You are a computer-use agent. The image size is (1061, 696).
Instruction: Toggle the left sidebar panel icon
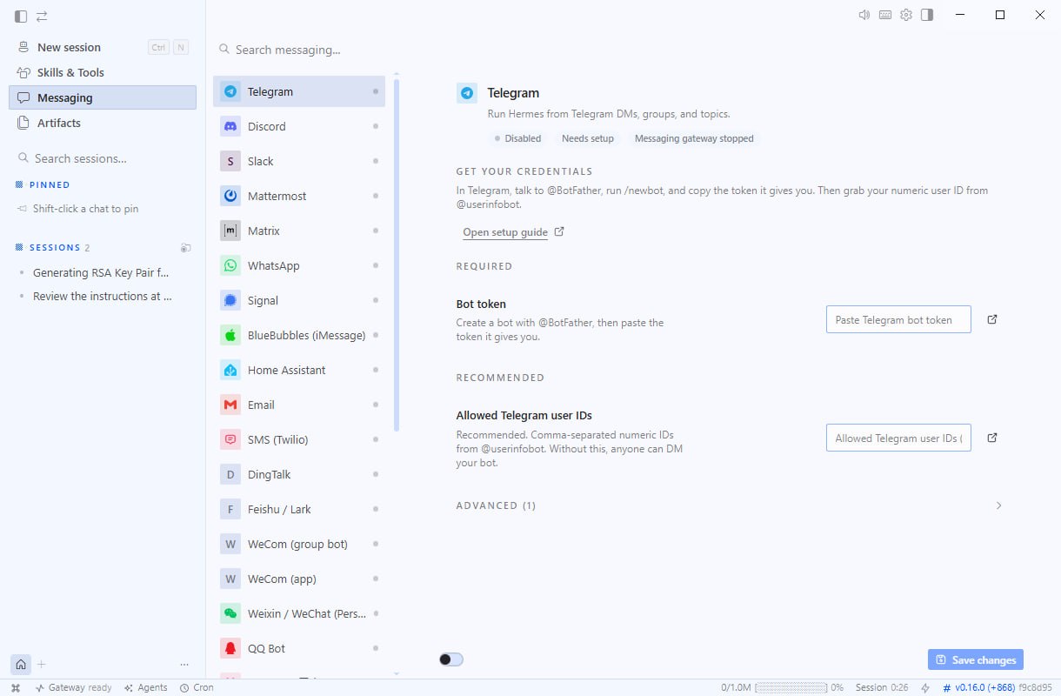pos(21,16)
